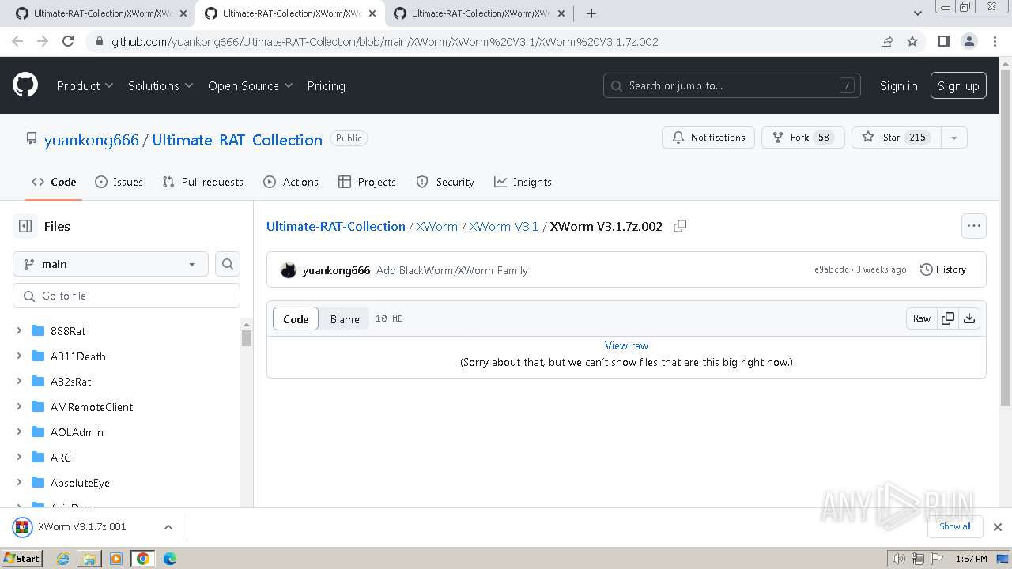Click yuankong666 avatar in commit row

pos(289,270)
